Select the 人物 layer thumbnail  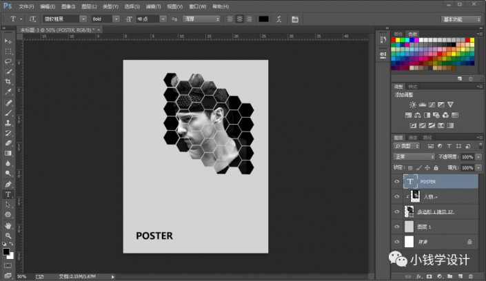tap(415, 197)
